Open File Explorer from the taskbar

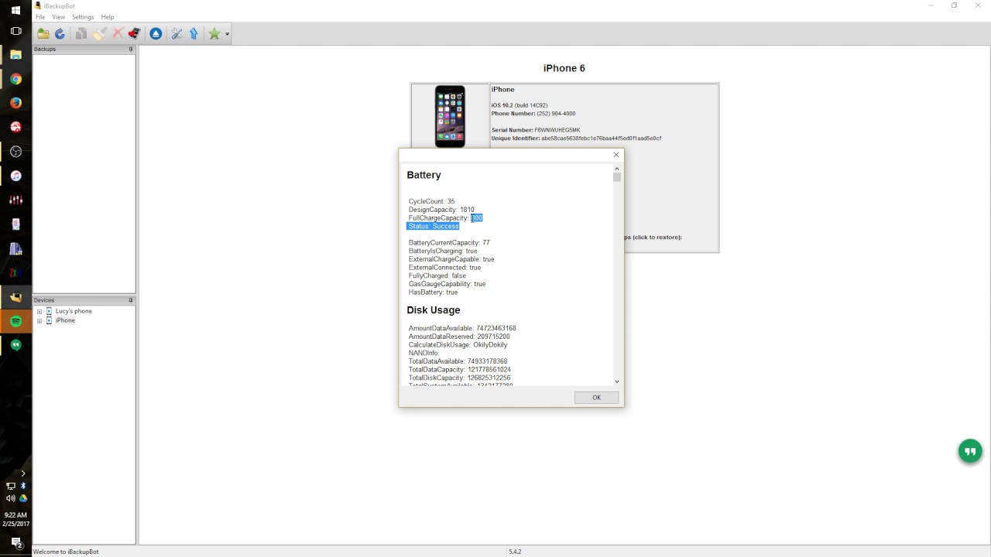(15, 55)
